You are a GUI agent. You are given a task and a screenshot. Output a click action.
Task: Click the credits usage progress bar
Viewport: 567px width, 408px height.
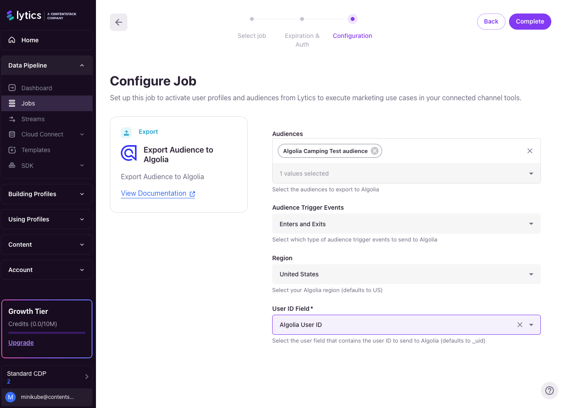click(x=47, y=333)
